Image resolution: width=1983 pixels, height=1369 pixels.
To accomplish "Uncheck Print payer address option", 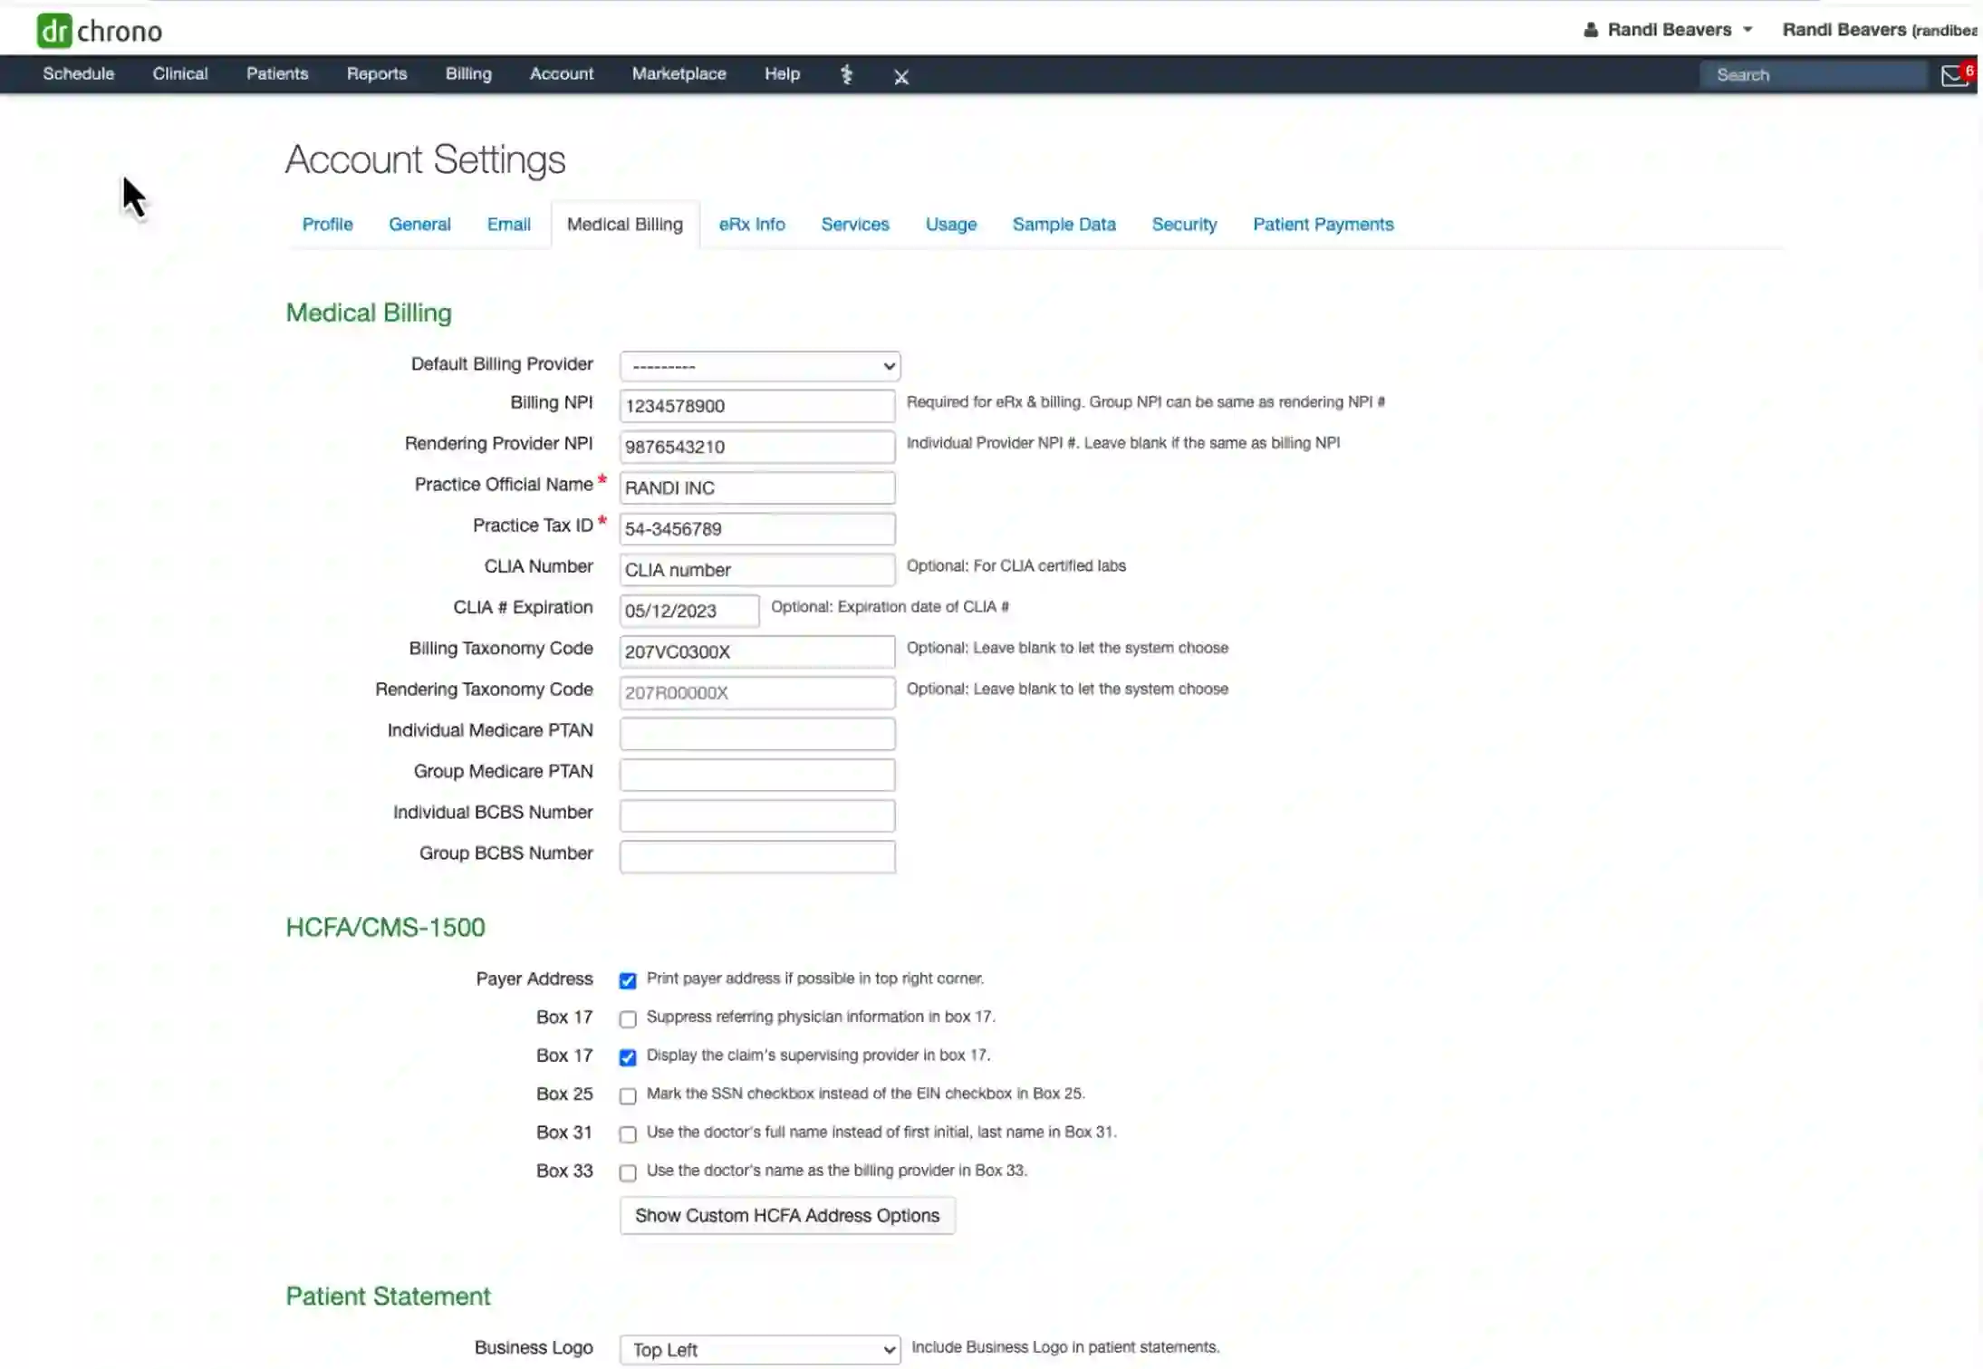I will (x=627, y=980).
